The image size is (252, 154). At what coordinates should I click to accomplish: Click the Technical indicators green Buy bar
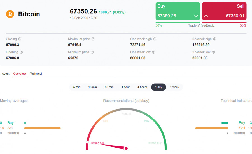pos(225,123)
